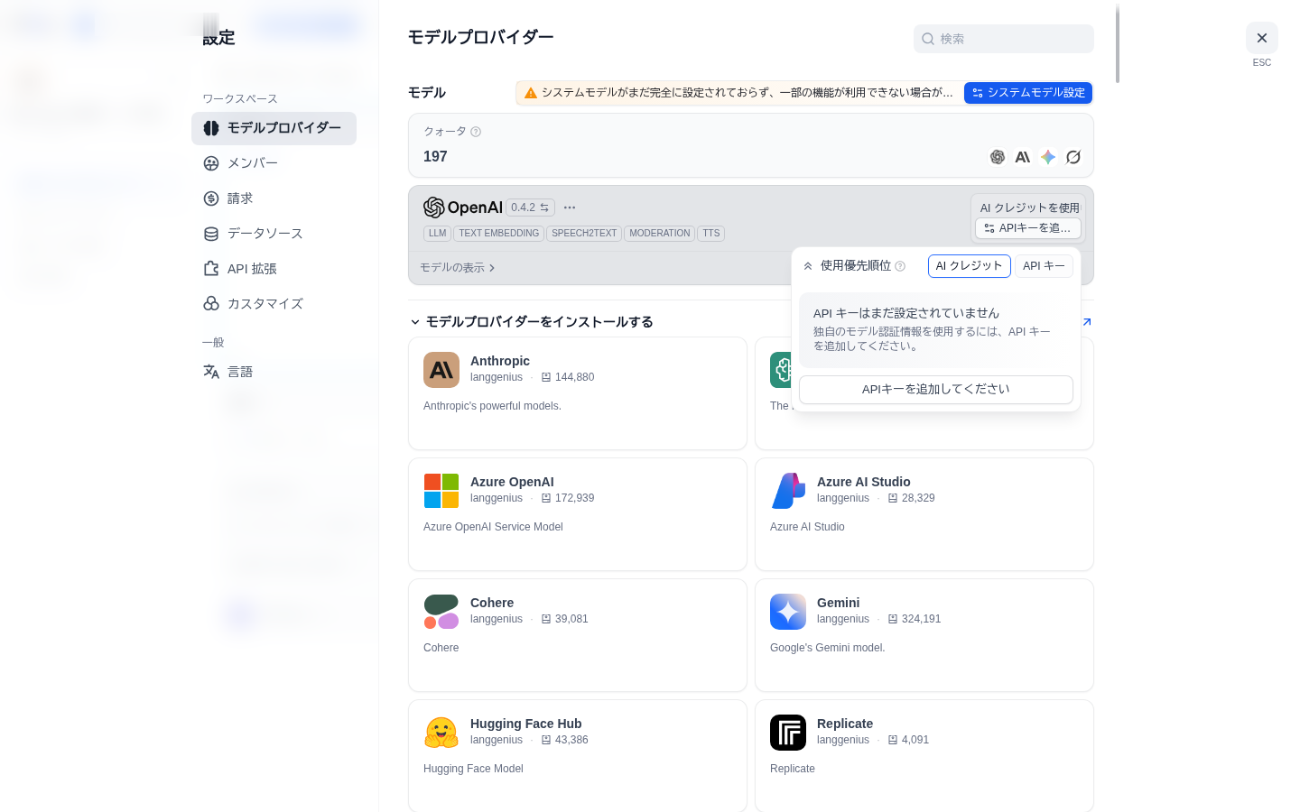Viewport: 1300px width, 812px height.
Task: Click the カスタマイズ shapes icon
Action: pos(211,304)
